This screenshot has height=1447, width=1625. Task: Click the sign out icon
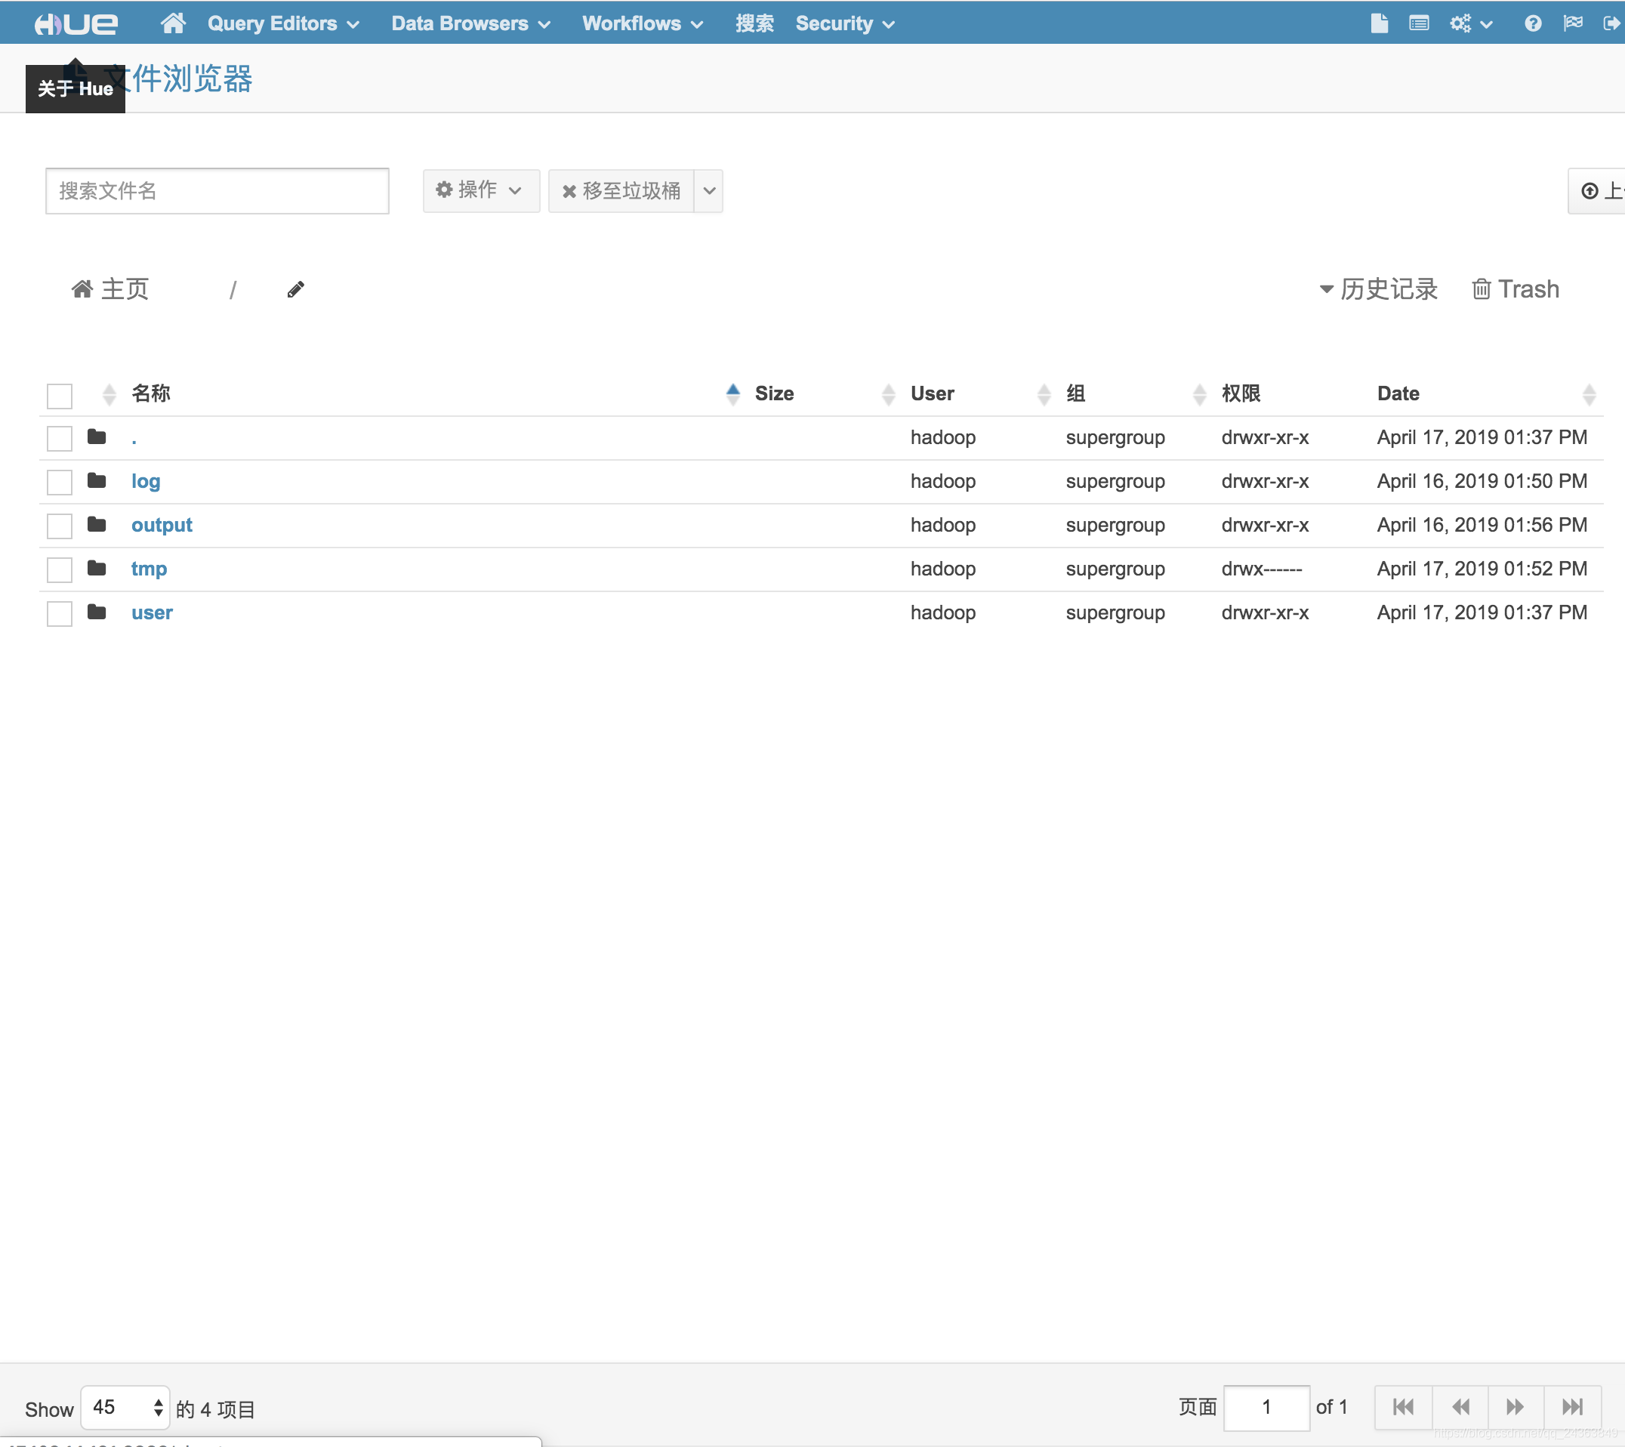tap(1611, 23)
